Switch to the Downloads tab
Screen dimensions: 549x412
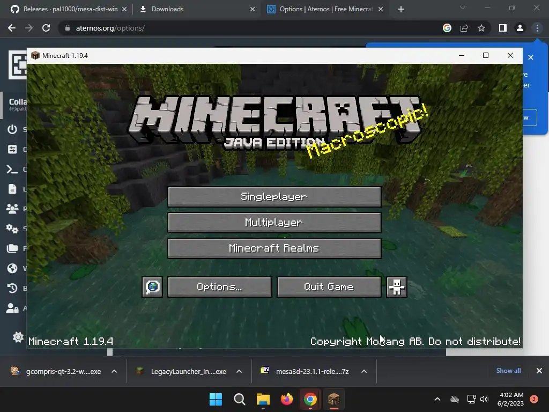click(167, 9)
